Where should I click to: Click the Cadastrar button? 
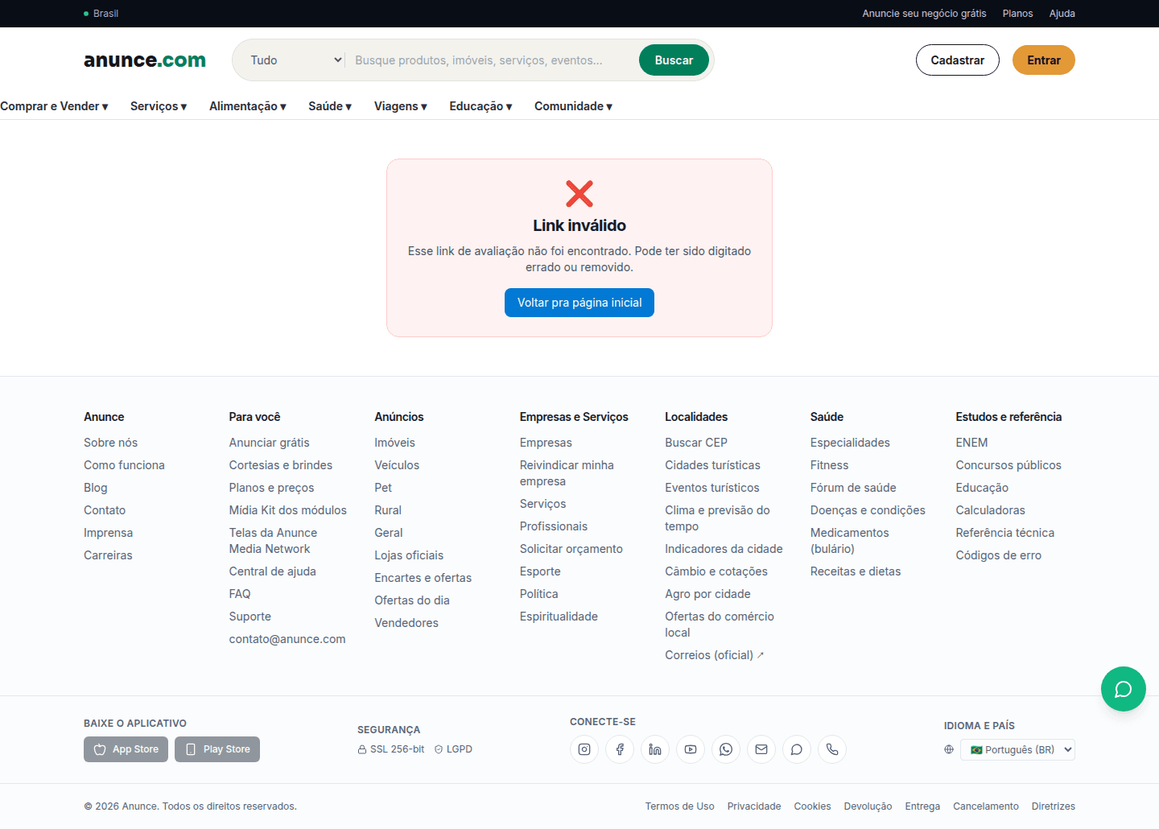pos(958,60)
